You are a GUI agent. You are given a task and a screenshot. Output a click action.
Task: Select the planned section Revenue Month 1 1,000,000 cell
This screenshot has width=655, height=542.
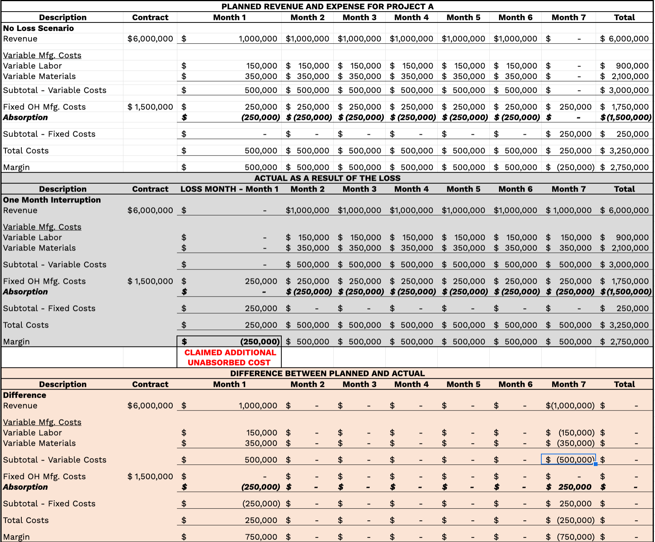229,39
